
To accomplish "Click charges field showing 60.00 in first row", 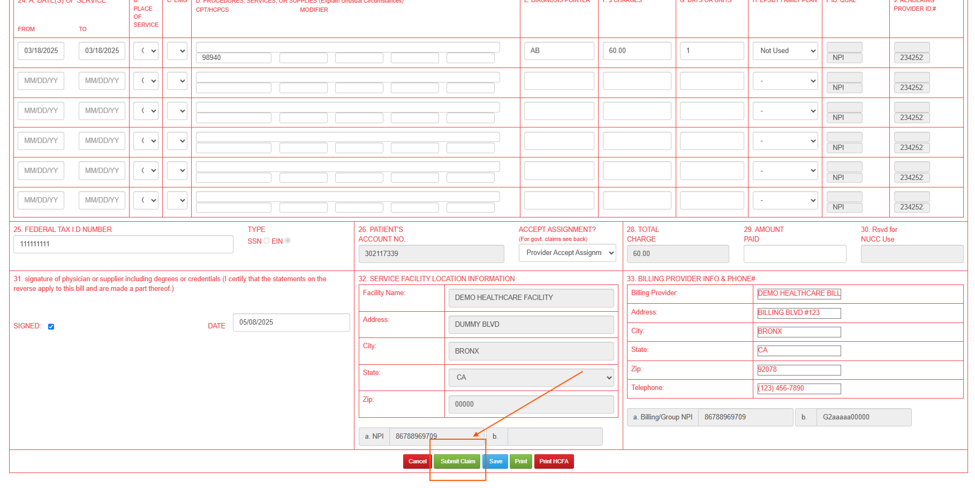I will click(637, 51).
